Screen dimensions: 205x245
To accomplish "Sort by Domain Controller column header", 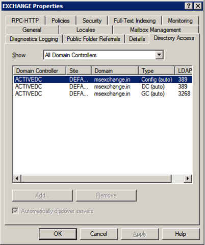I will click(40, 70).
